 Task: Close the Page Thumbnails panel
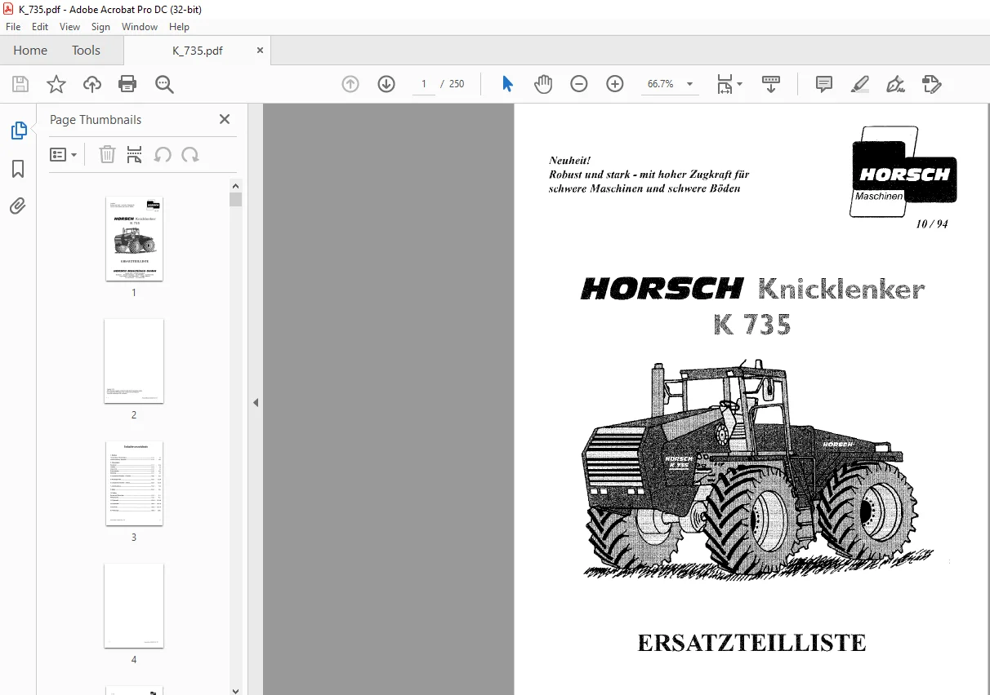point(225,119)
